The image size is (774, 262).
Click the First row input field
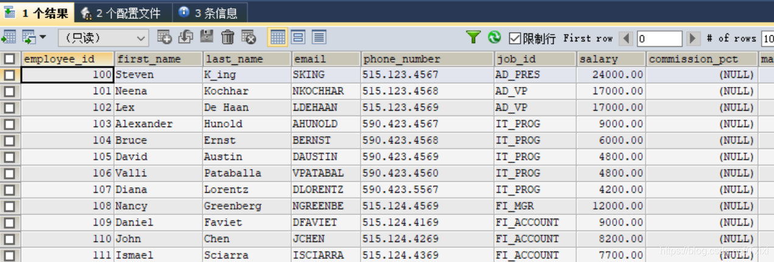tap(660, 38)
